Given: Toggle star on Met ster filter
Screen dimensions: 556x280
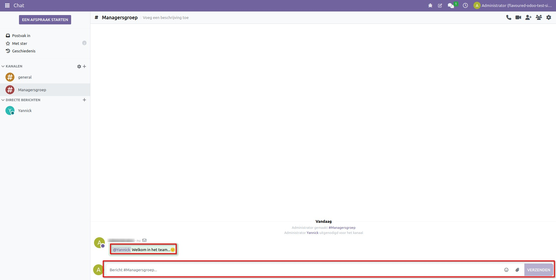Looking at the screenshot, I should [8, 43].
